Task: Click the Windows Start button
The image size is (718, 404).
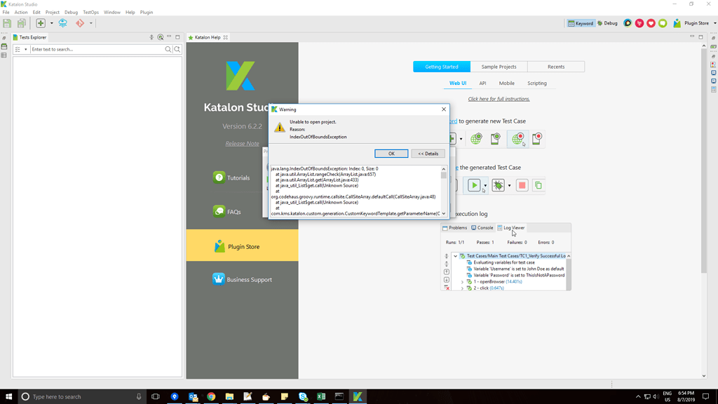Action: (8, 397)
